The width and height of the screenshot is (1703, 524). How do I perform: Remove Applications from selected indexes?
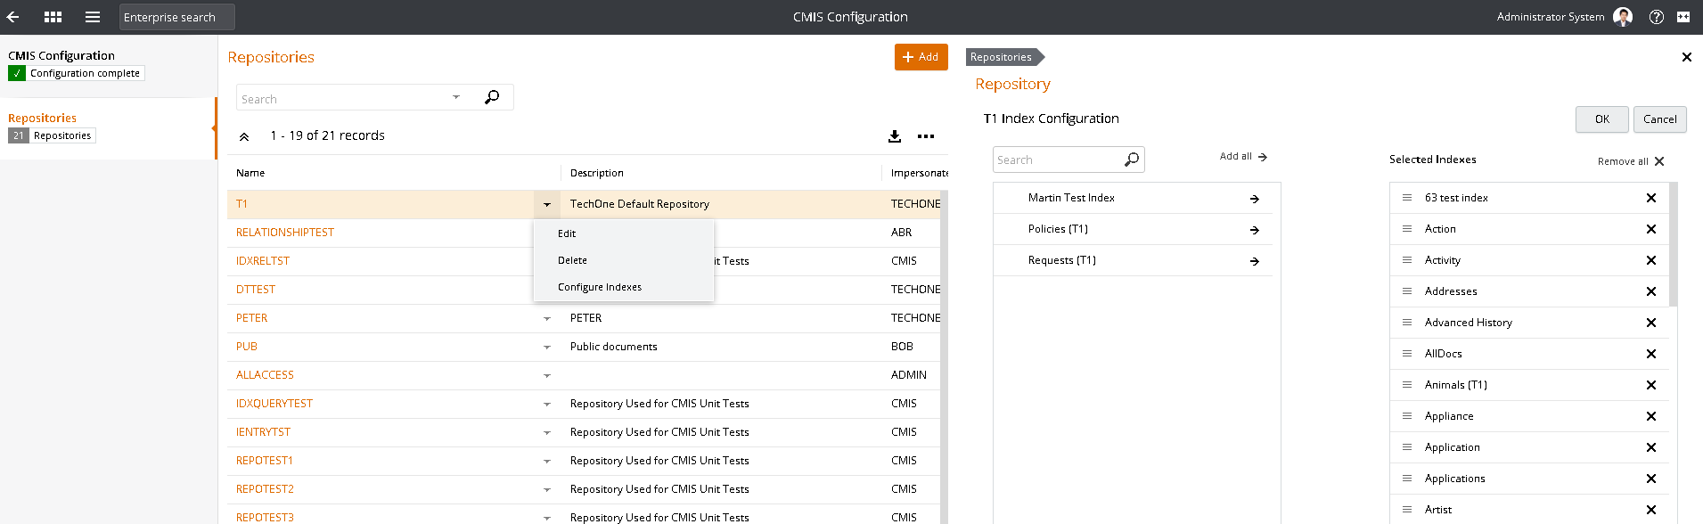[x=1651, y=479]
